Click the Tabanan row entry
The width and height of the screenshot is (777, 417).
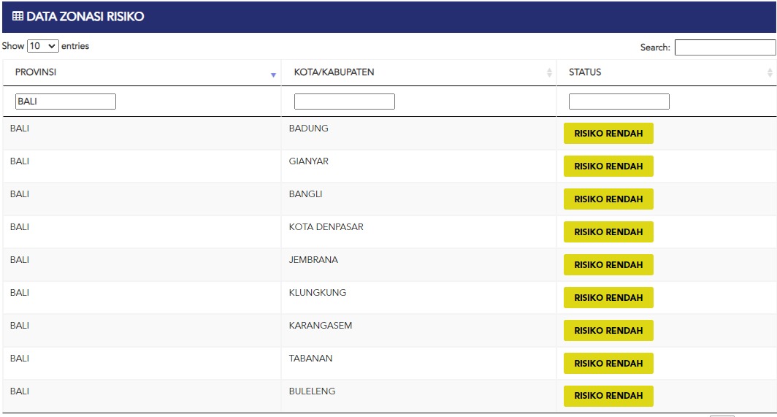(310, 359)
